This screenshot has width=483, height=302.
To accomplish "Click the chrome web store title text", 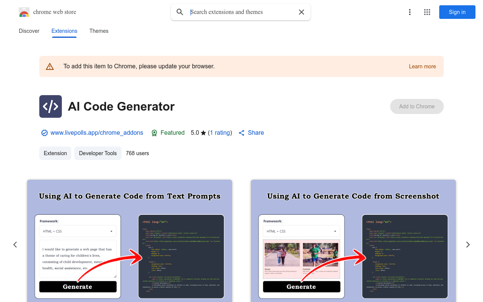I will [x=55, y=12].
